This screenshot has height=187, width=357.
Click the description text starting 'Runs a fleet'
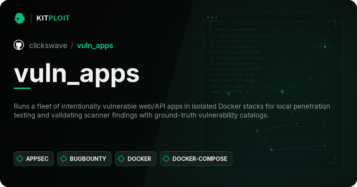pos(172,111)
